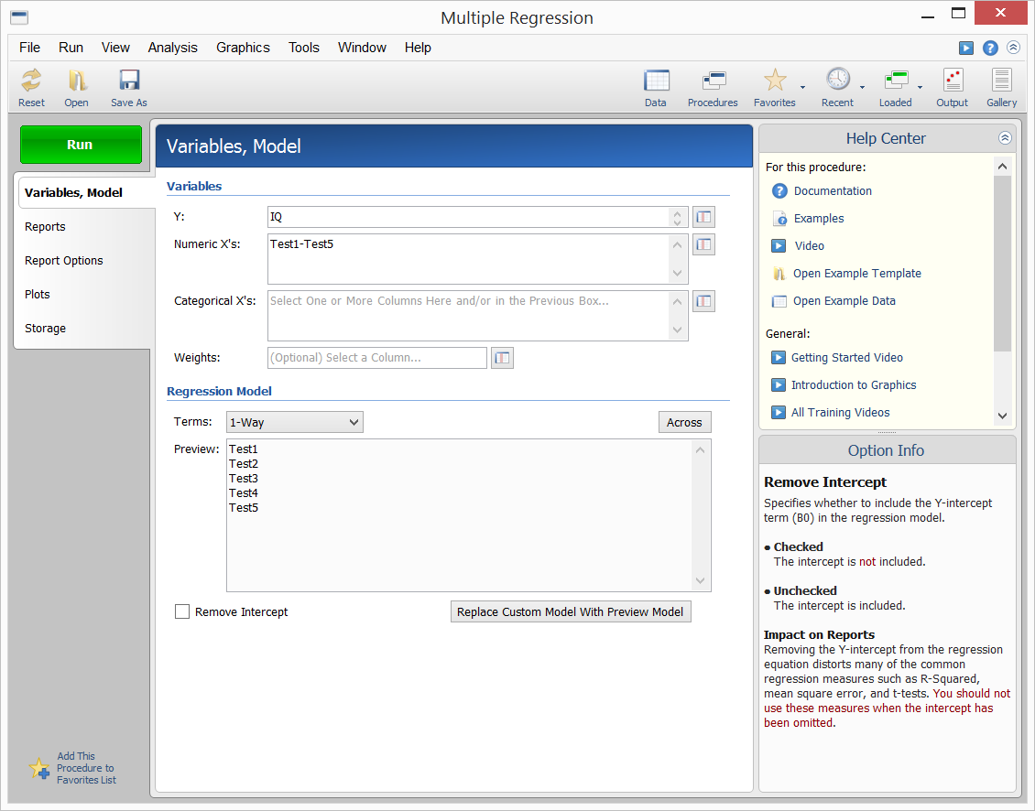Collapse the ribbon with top-right chevron
The image size is (1035, 811).
[x=1013, y=48]
